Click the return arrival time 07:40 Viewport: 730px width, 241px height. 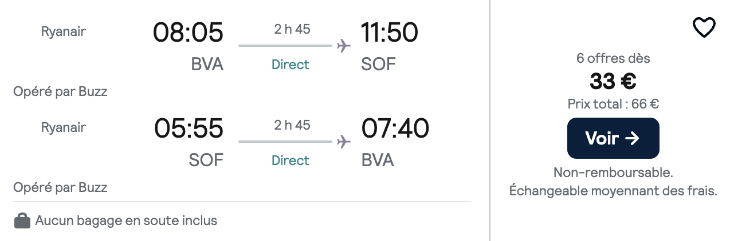tap(395, 128)
